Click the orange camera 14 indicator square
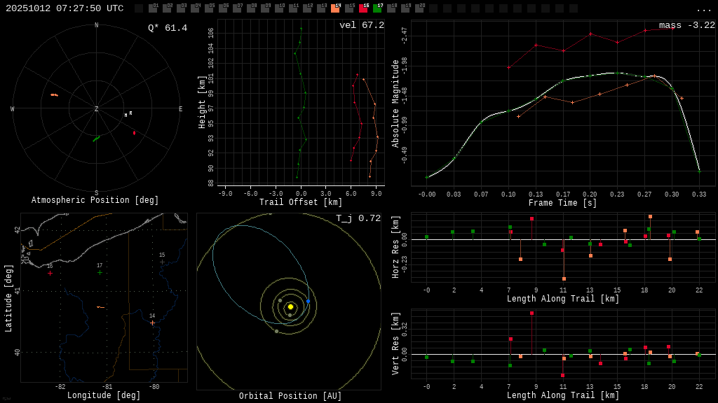 pos(335,8)
